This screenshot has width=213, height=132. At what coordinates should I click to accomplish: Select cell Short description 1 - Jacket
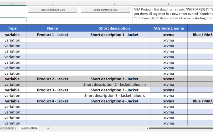coord(114,35)
